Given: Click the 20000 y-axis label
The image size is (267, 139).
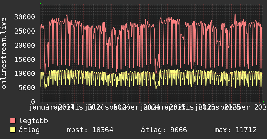Looking at the screenshot, I should [x=25, y=45].
